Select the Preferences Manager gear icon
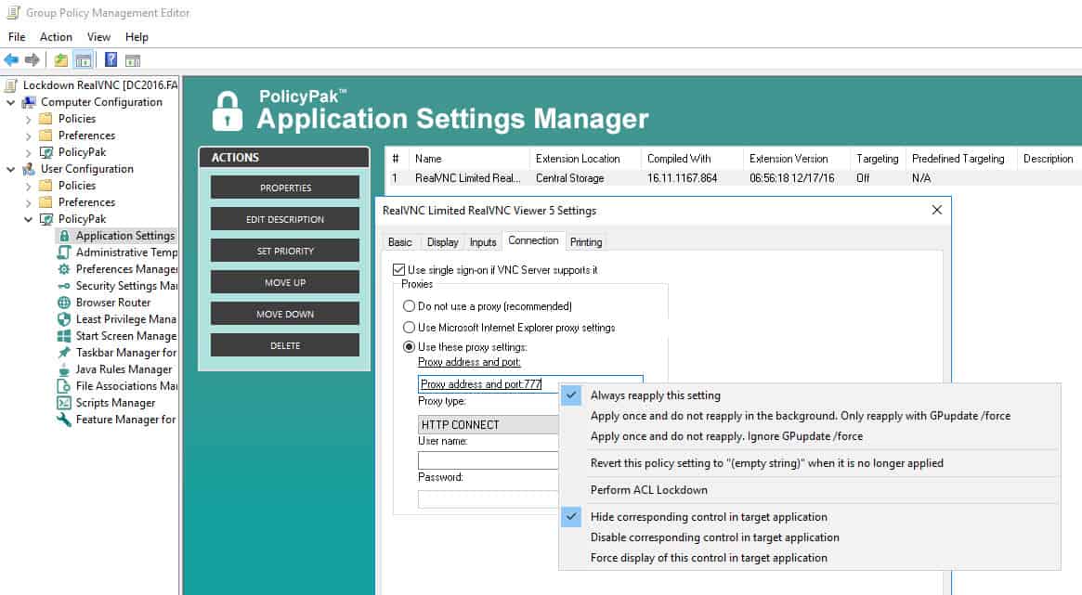Screen dimensions: 1082x595 (x=64, y=269)
